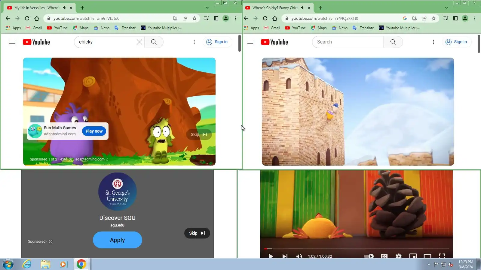Click the Windows Start button
481x270 pixels.
pos(8,264)
